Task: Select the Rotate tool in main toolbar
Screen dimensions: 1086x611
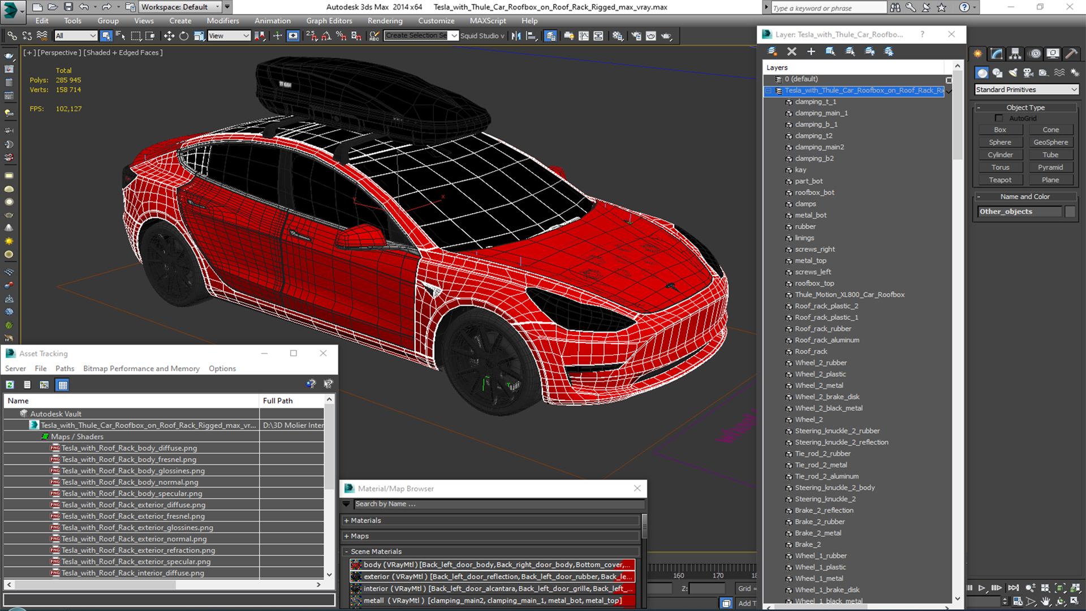Action: [184, 36]
